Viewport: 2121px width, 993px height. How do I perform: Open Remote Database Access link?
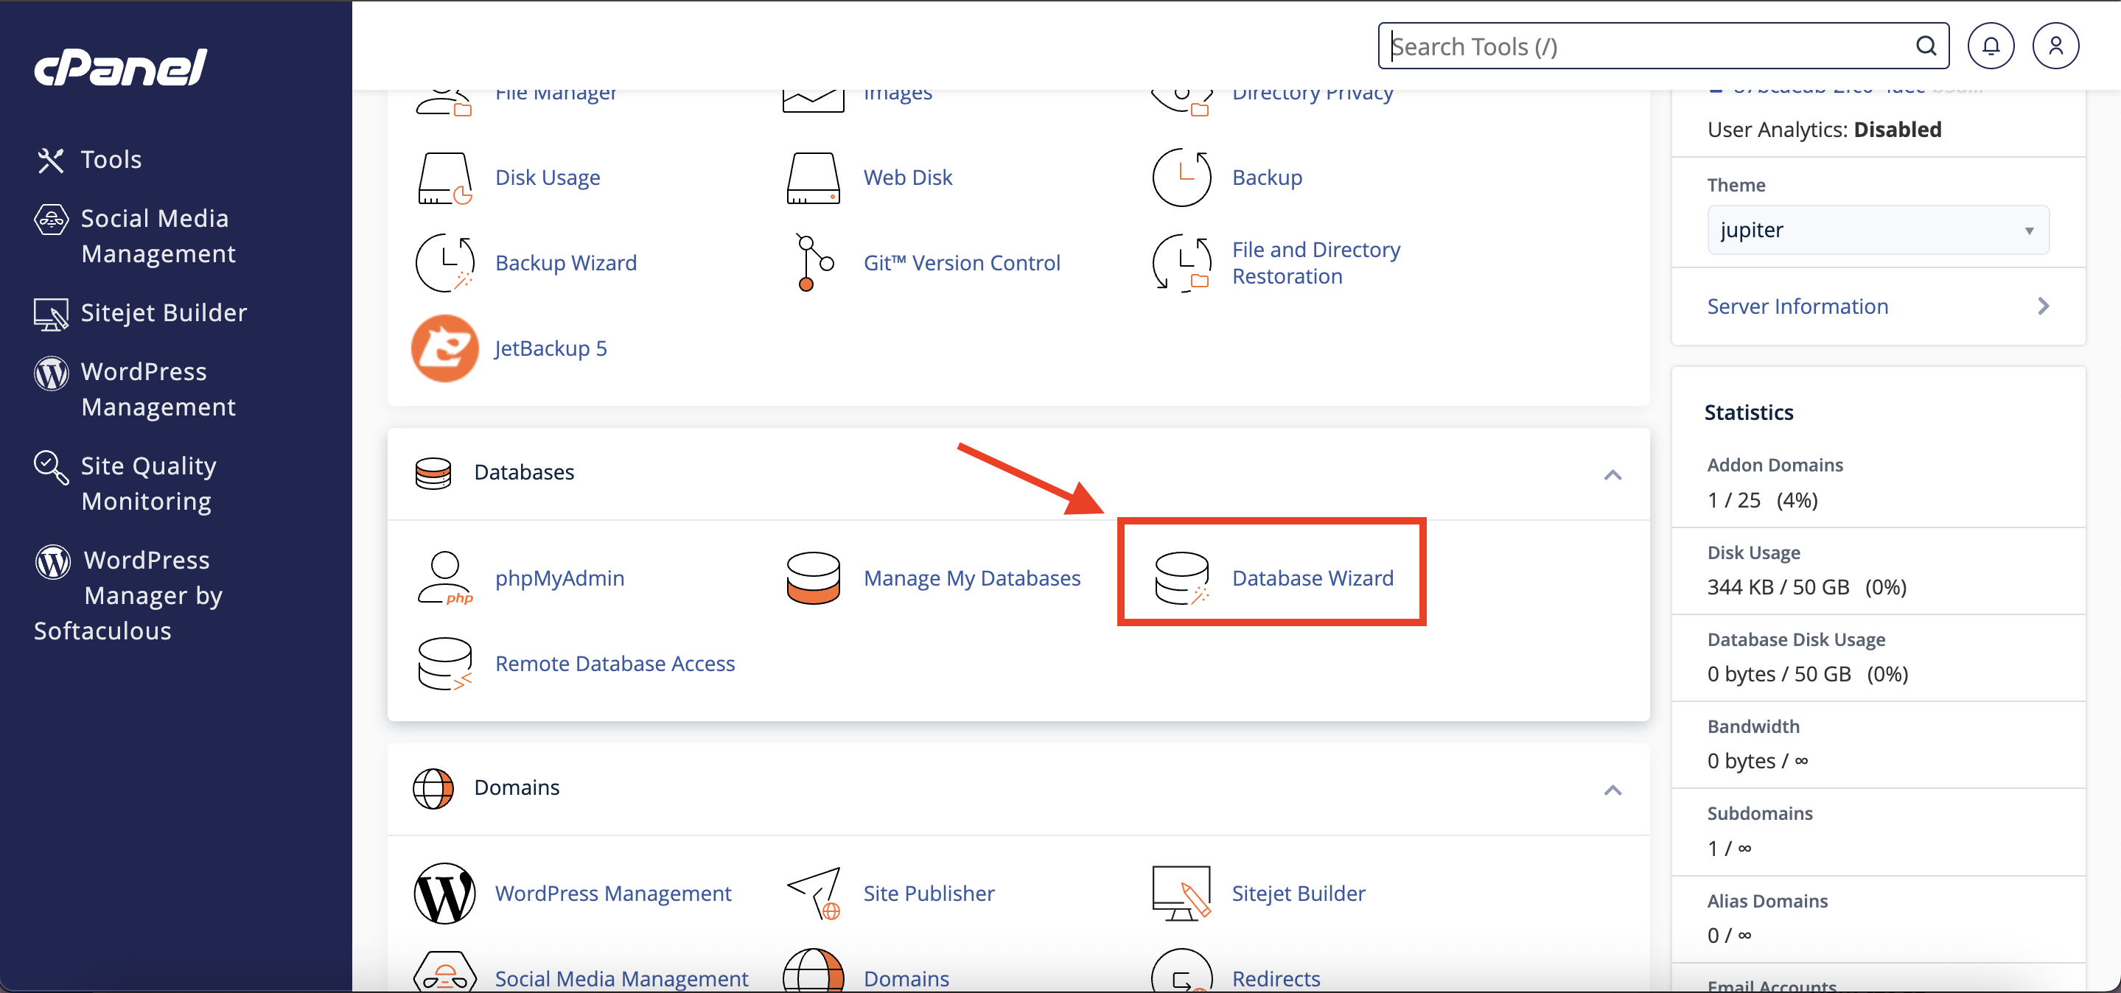(615, 664)
